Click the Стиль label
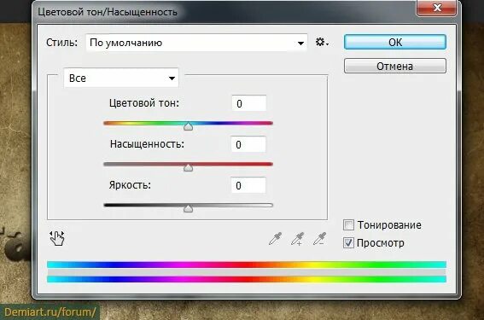Screen dimensions: 484x320 coord(61,43)
